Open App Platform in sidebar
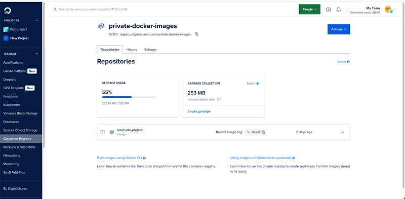This screenshot has width=405, height=199. coord(13,63)
